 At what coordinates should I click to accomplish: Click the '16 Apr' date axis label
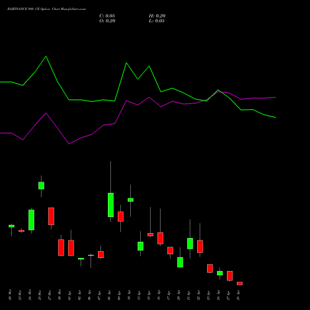coord(159,295)
